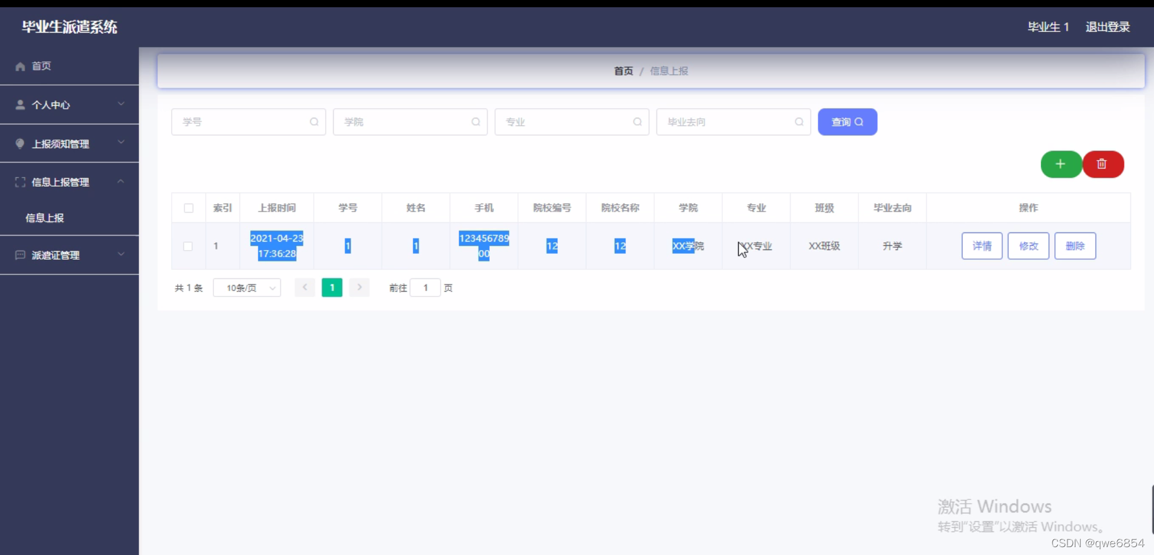Check the header select-all checkbox
Image resolution: width=1154 pixels, height=555 pixels.
pos(188,208)
